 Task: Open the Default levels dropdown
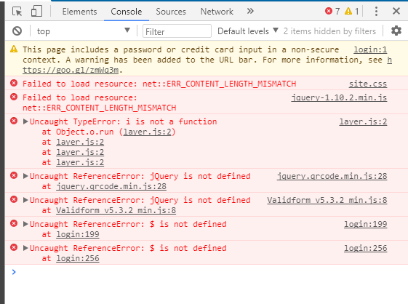click(x=248, y=31)
